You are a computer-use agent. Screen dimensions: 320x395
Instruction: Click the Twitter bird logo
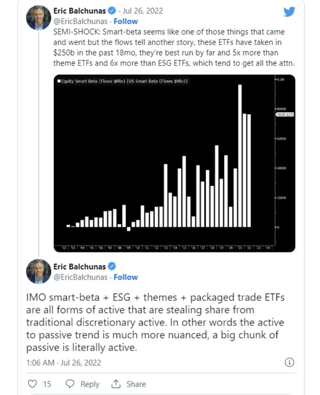(x=289, y=11)
